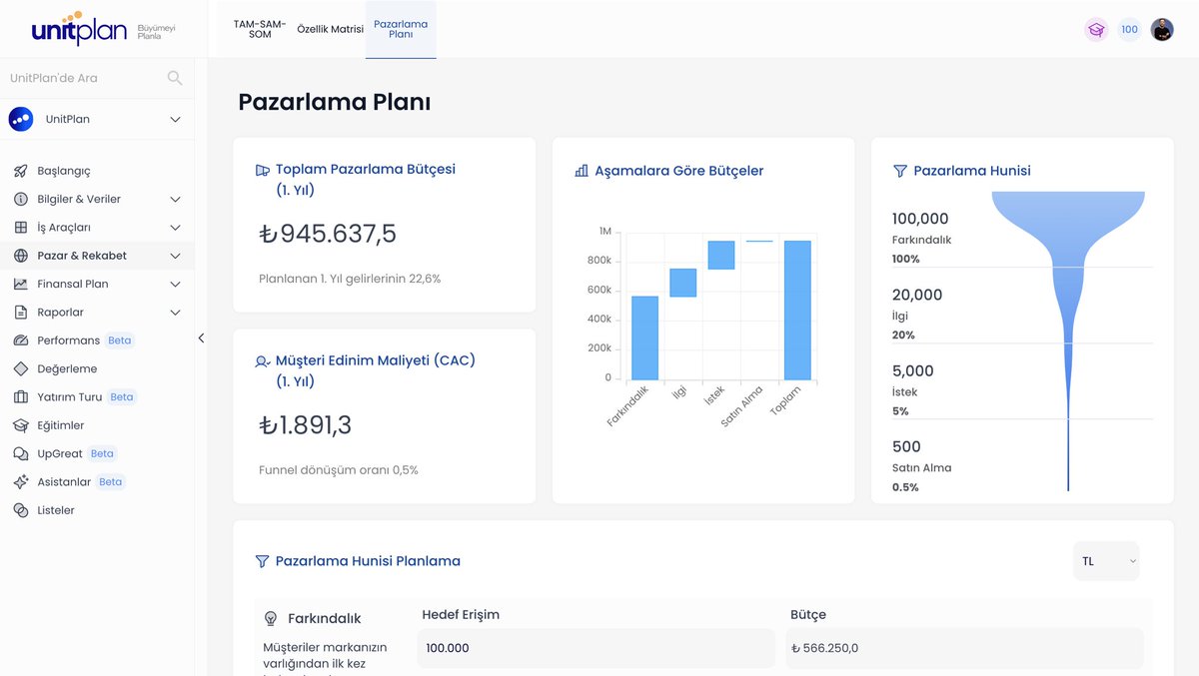
Task: Click the Listeler icon
Action: [21, 510]
